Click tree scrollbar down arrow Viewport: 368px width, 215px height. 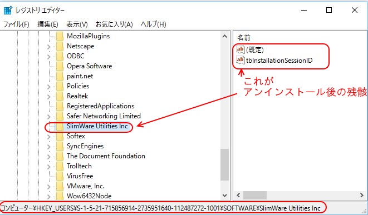point(224,196)
